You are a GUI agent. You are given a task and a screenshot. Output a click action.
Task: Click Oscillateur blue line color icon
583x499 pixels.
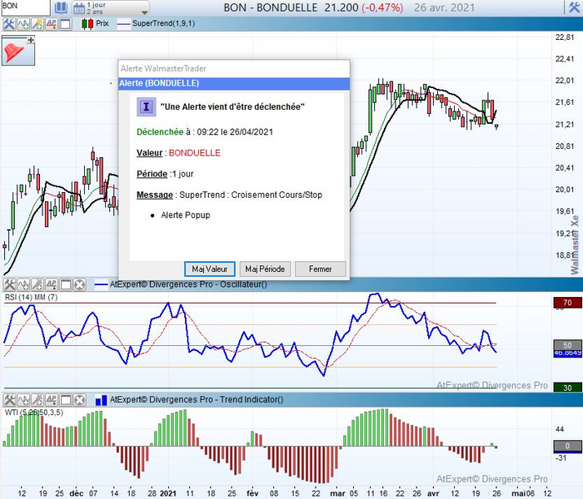pyautogui.click(x=101, y=285)
